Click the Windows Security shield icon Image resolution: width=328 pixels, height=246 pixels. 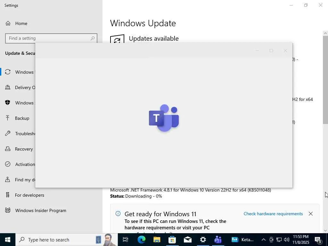point(8,102)
